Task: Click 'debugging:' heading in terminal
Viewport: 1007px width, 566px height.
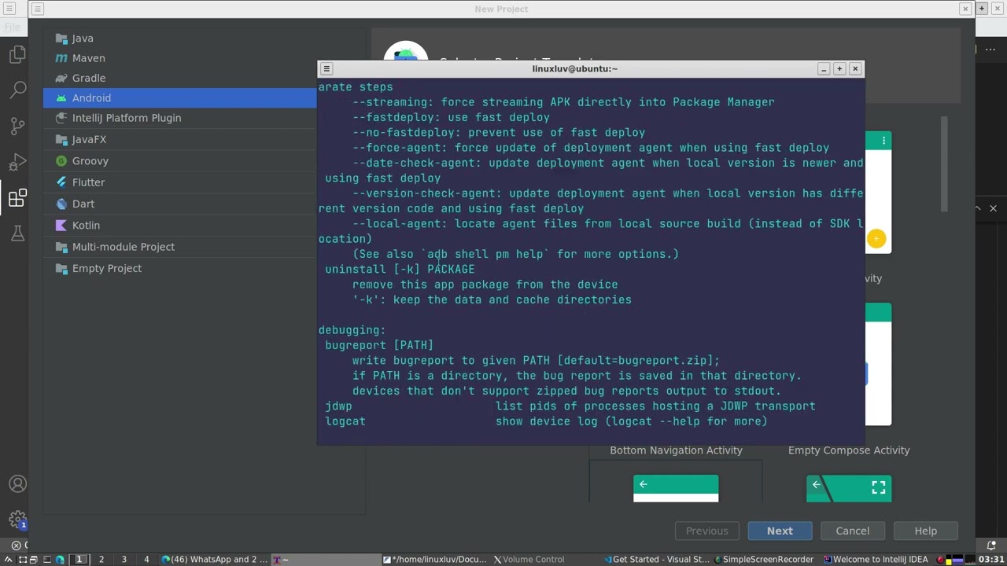Action: click(352, 330)
